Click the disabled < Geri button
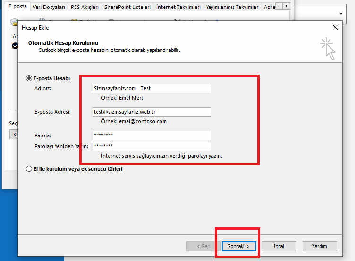The height and width of the screenshot is (261, 355). 203,246
